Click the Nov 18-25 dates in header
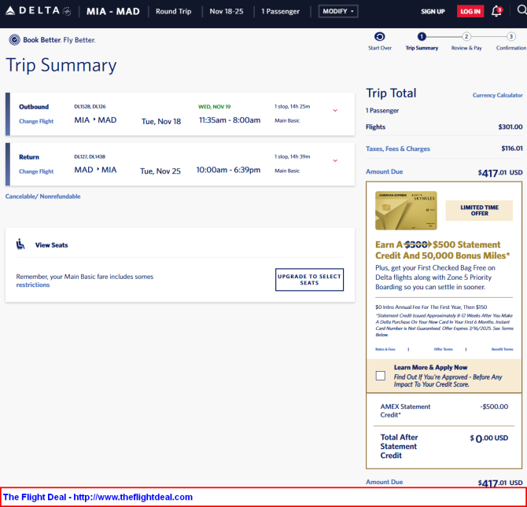 click(227, 12)
